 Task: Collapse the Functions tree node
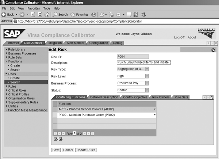7,61
